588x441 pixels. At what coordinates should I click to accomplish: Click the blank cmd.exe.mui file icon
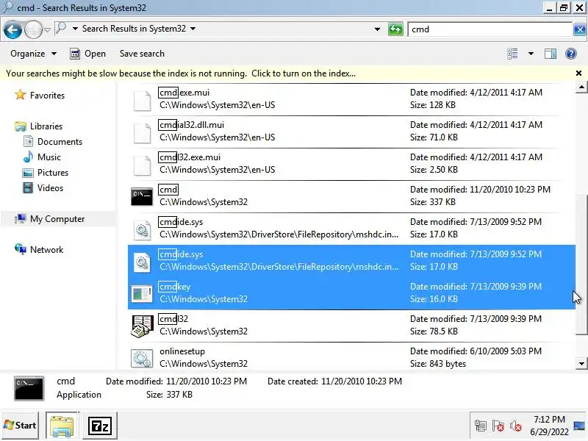142,101
